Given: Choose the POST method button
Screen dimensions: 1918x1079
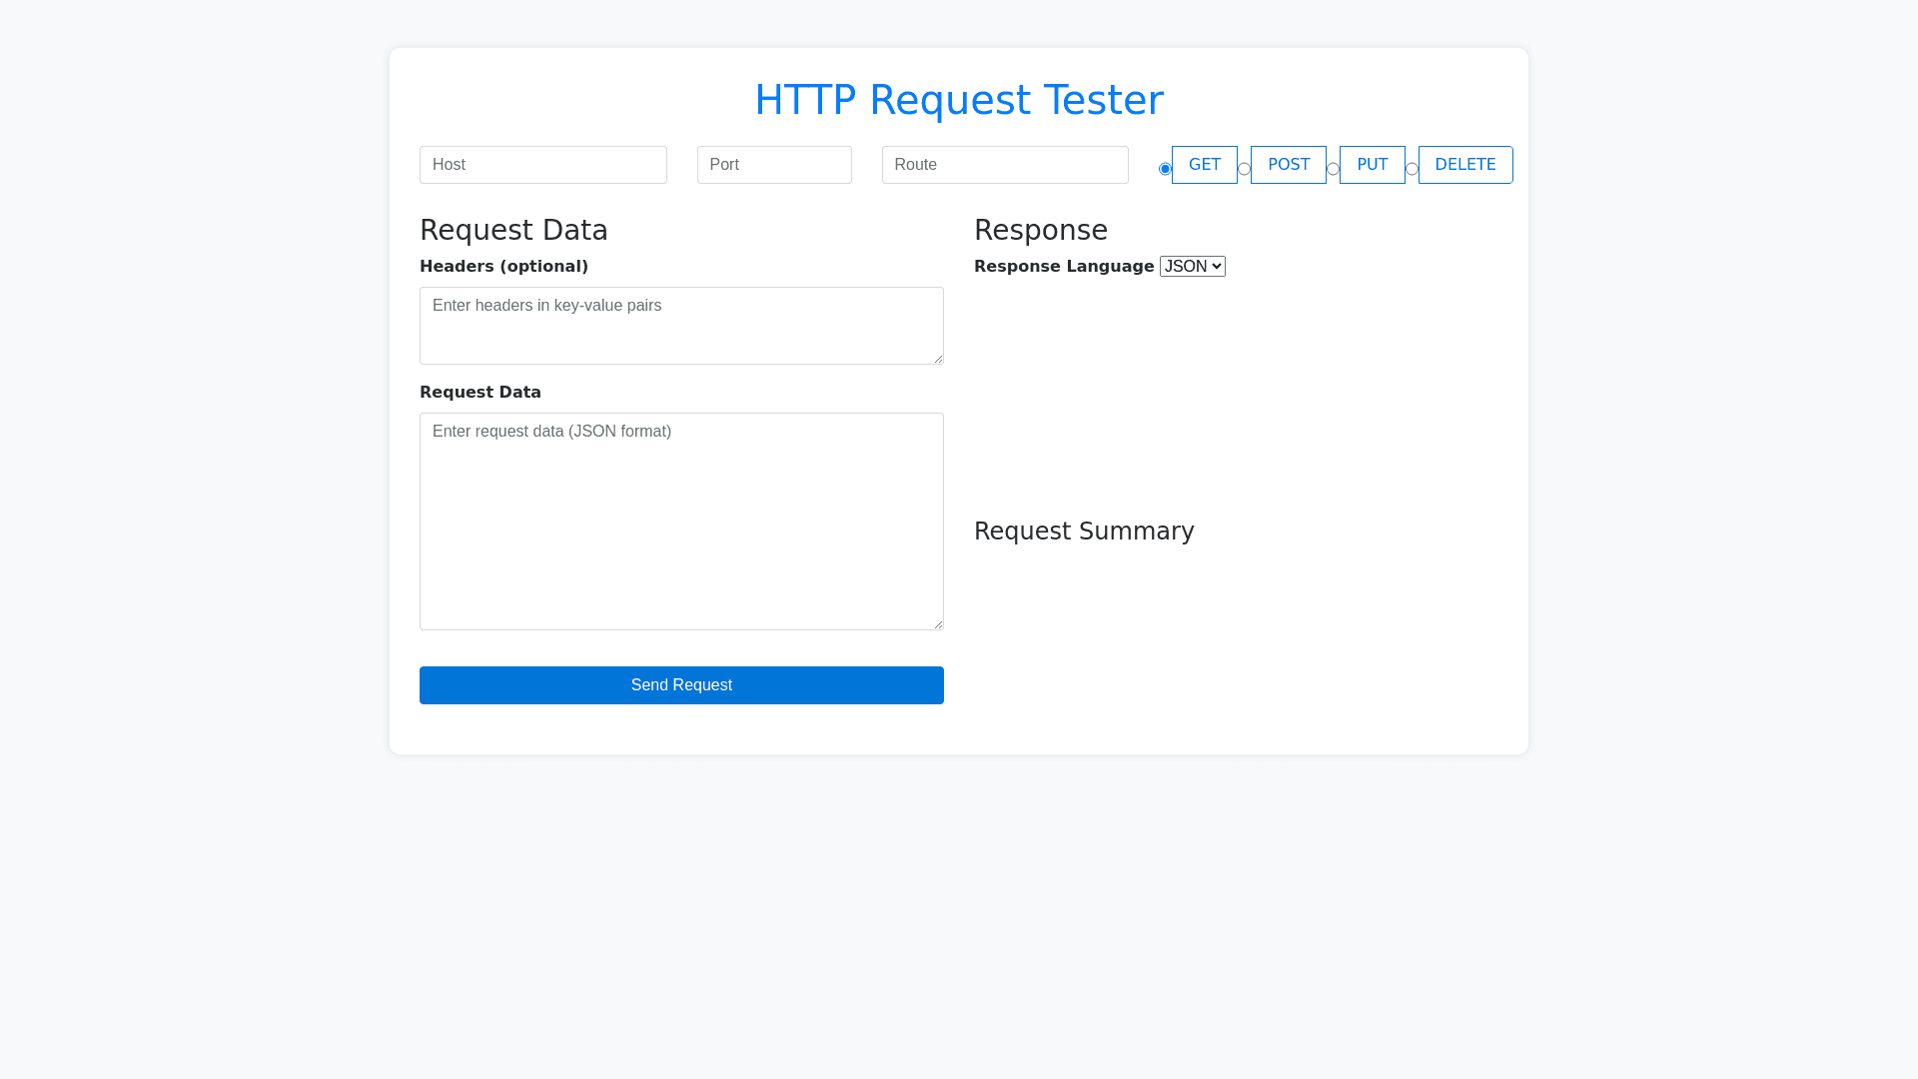Looking at the screenshot, I should coord(1288,165).
